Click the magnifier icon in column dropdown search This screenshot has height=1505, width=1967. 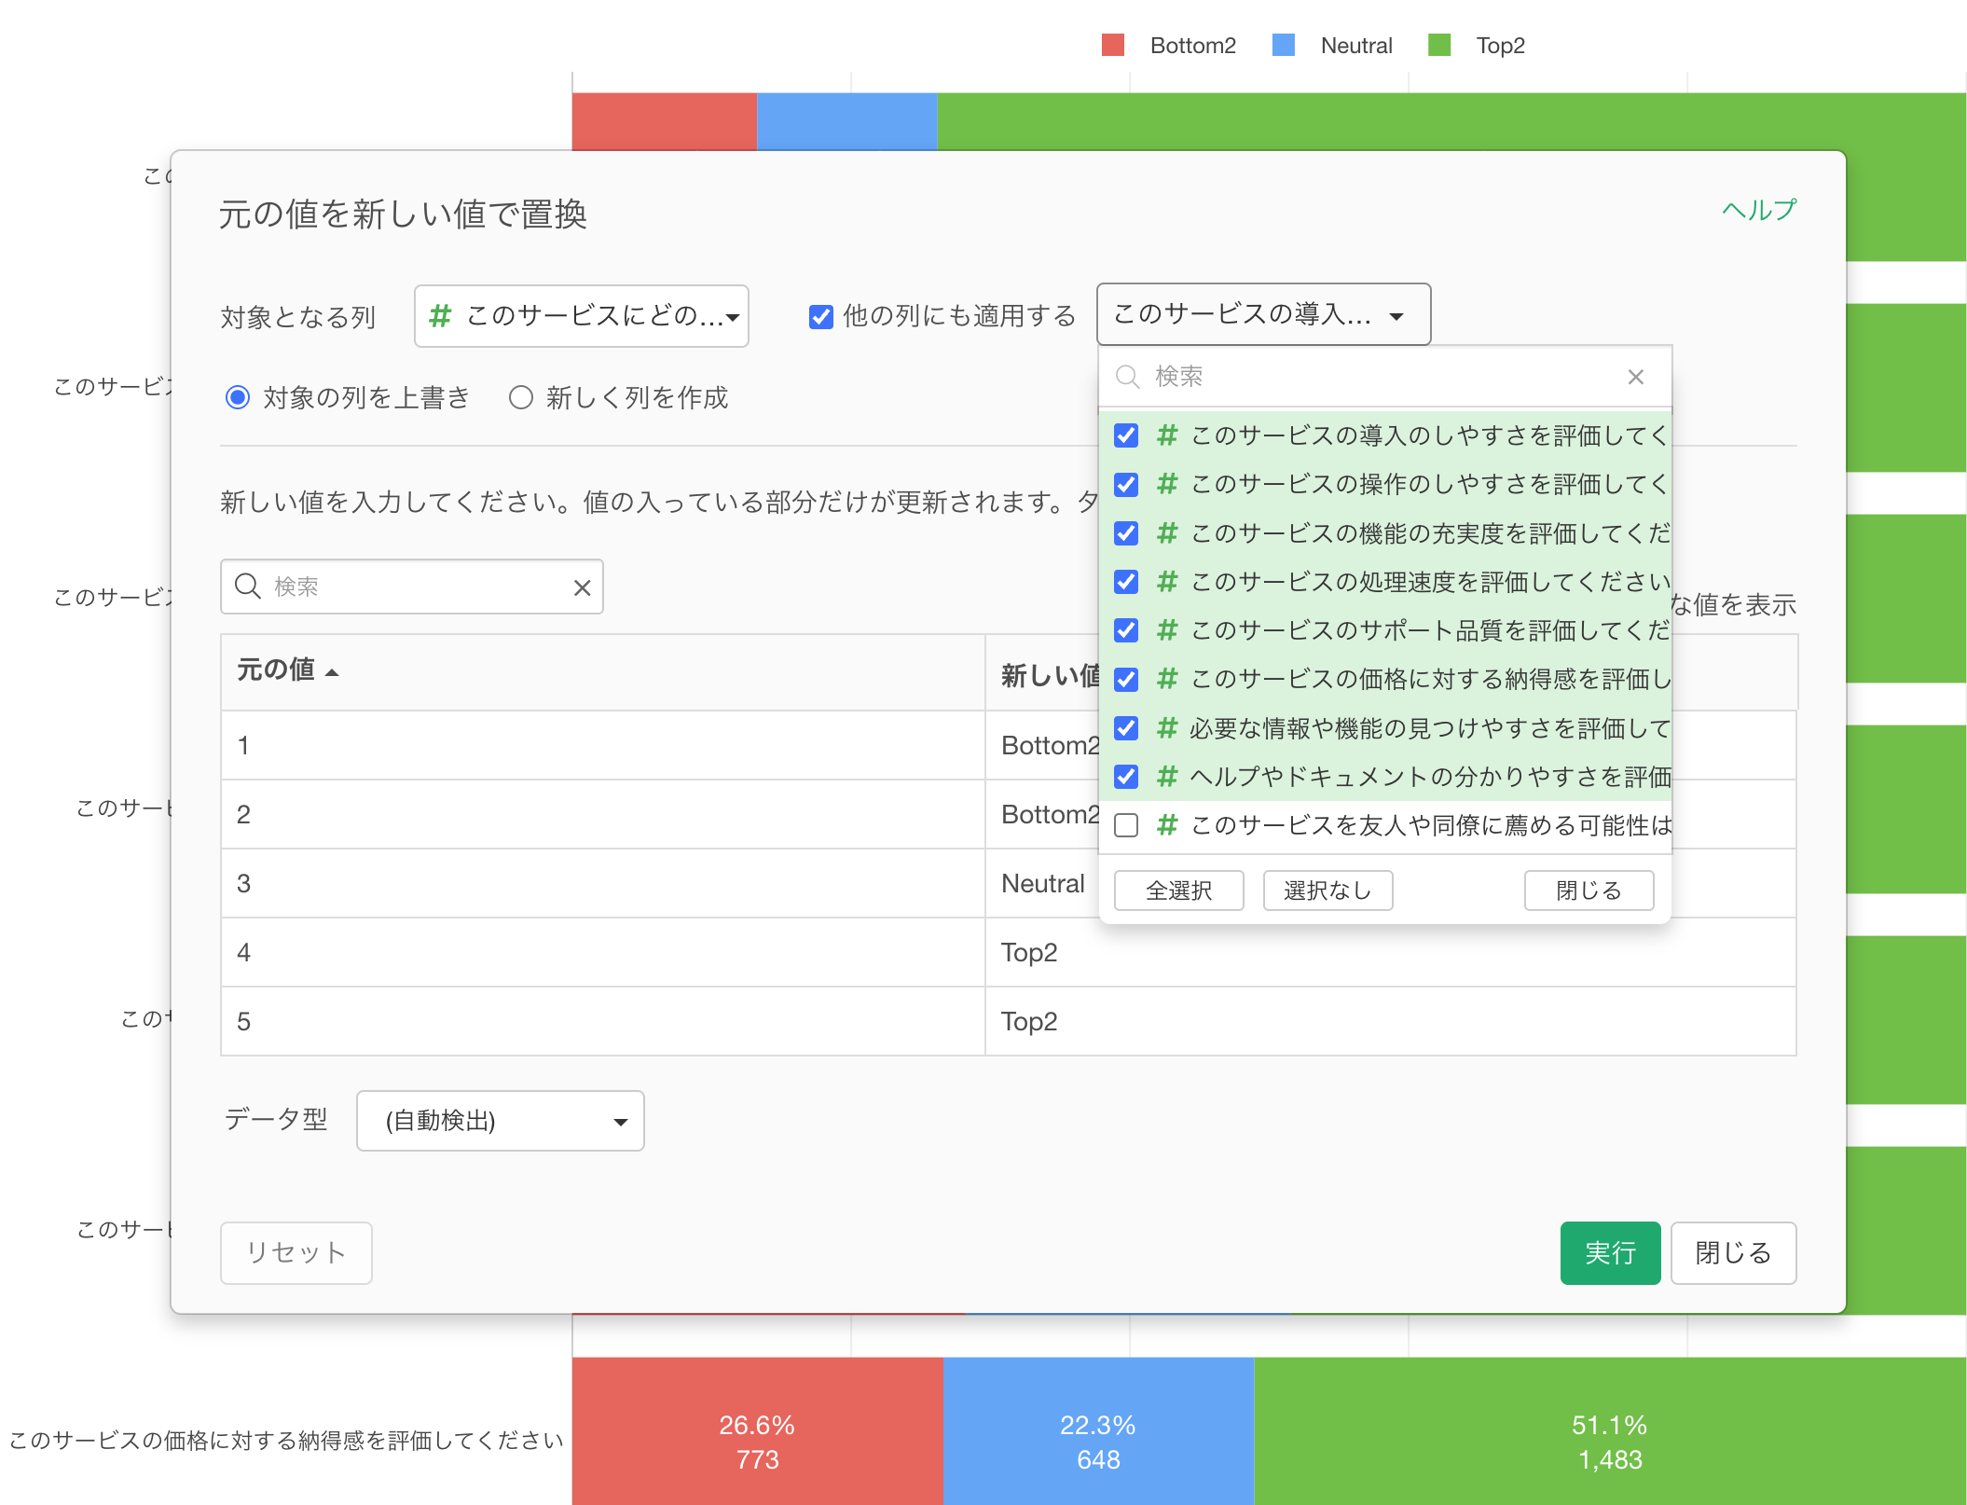click(x=1128, y=377)
